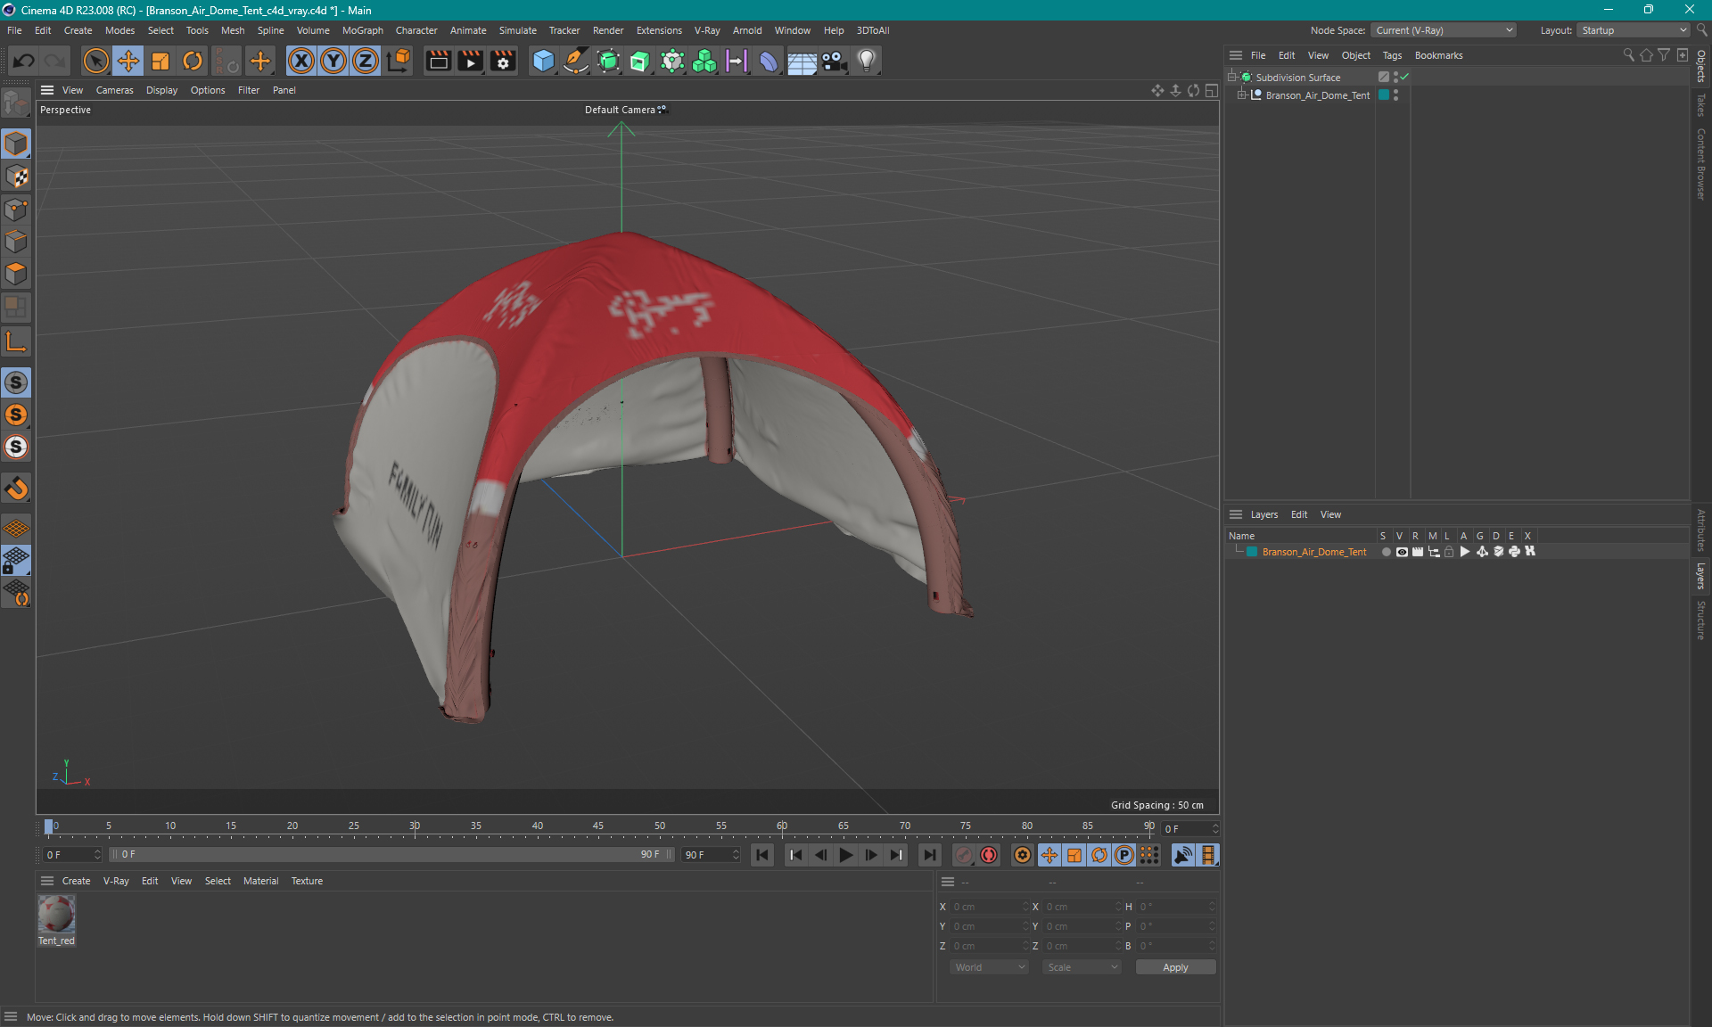Toggle layer visibility eye for Branson_Air_Dome_Tent
This screenshot has width=1712, height=1027.
click(1402, 552)
